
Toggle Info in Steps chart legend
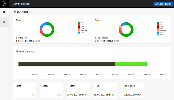tap(160, 35)
